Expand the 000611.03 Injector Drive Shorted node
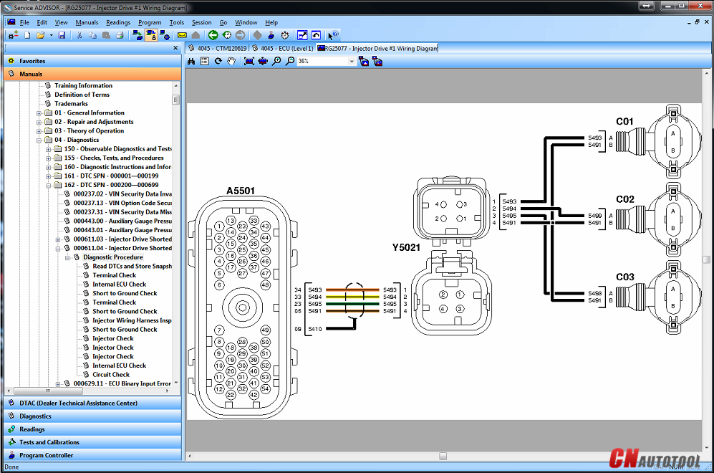 58,239
